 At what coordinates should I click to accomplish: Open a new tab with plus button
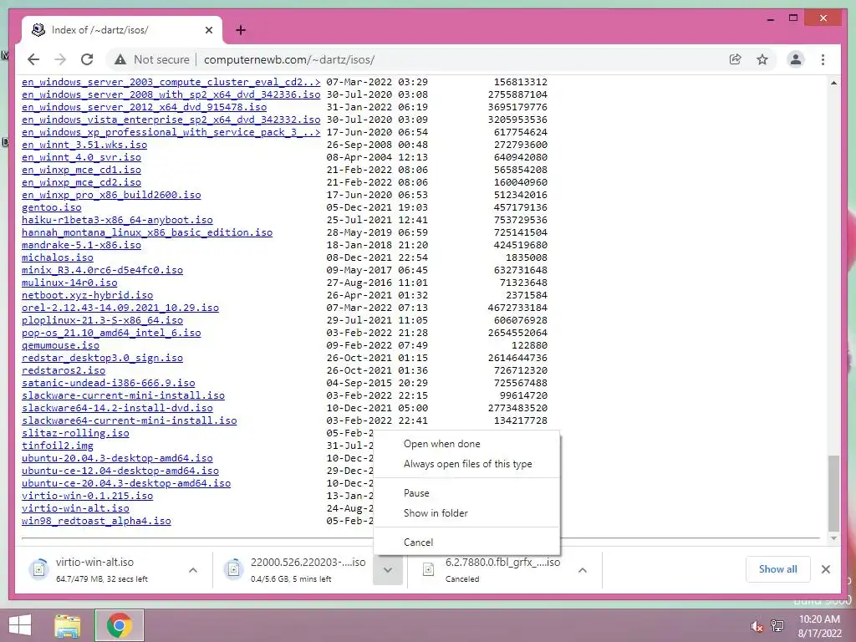(241, 30)
